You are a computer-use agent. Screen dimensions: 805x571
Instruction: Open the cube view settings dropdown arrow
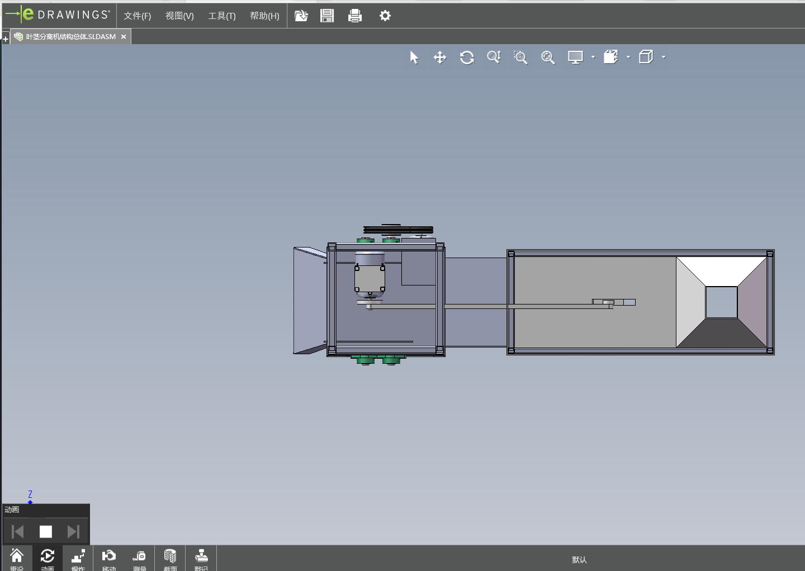point(664,57)
